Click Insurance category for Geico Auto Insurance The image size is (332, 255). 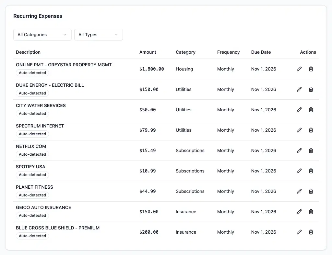[186, 212]
